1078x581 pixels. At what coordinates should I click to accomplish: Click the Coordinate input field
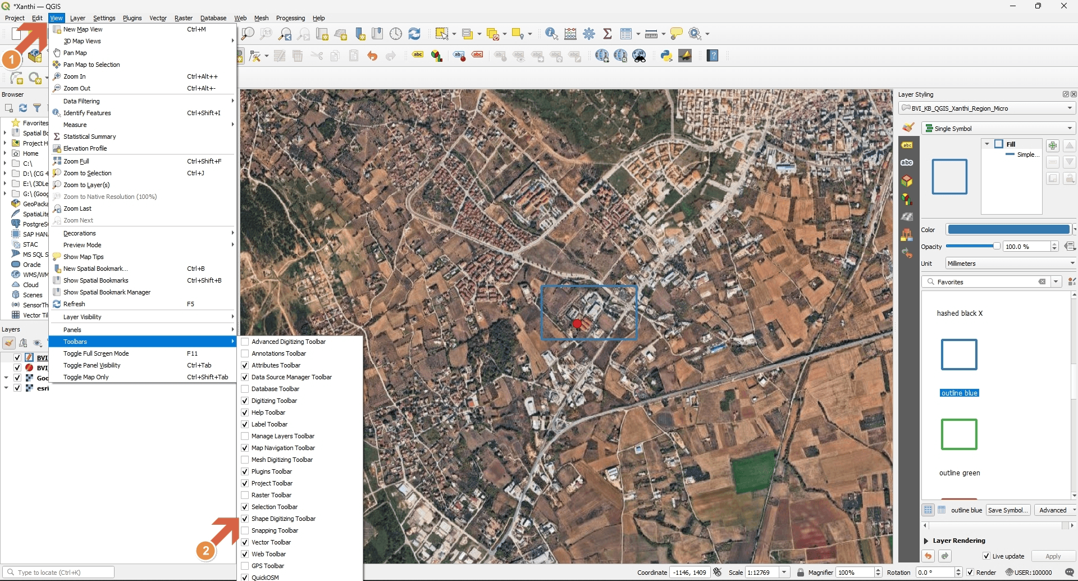pos(690,573)
